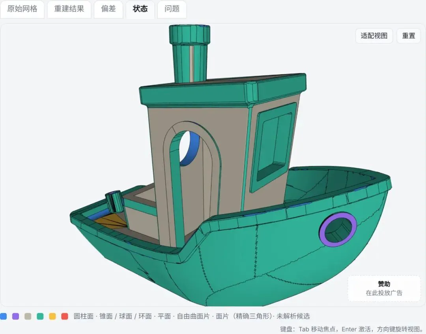This screenshot has height=334, width=426.
Task: Click the keyboard hint text starting with 键盘
Action: [352, 329]
